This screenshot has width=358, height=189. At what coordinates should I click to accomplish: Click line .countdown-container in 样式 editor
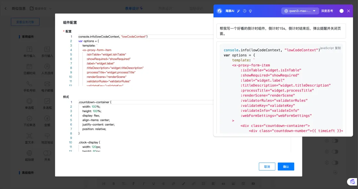click(95, 102)
